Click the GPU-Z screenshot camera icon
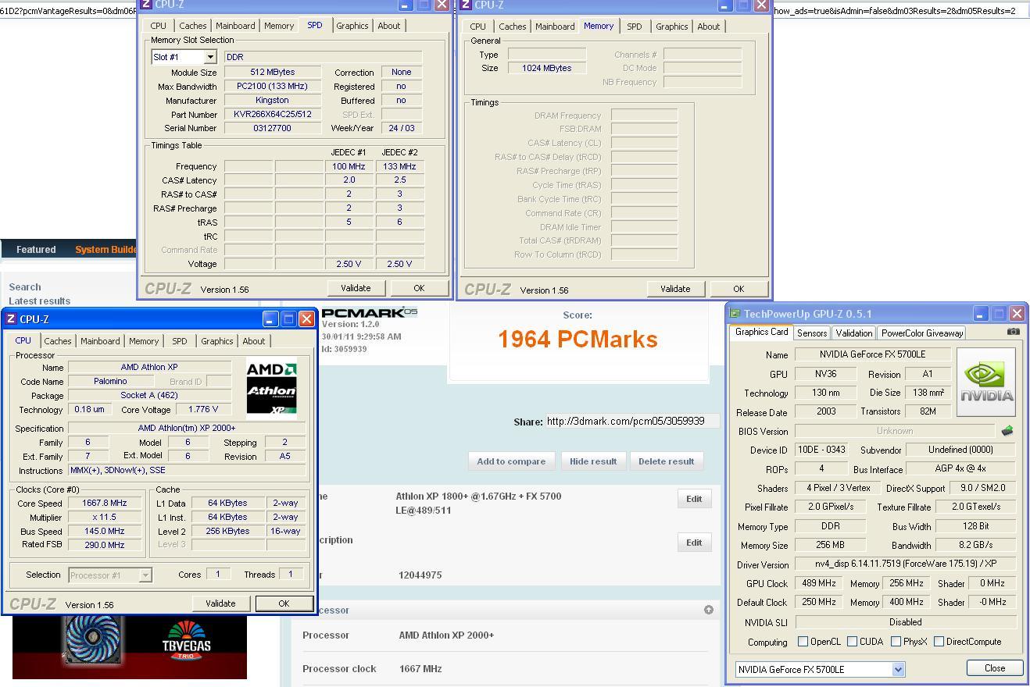The image size is (1030, 687). coord(1014,331)
